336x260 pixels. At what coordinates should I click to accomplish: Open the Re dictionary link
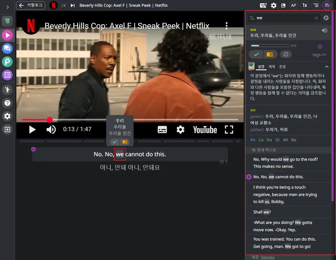[x=253, y=140]
